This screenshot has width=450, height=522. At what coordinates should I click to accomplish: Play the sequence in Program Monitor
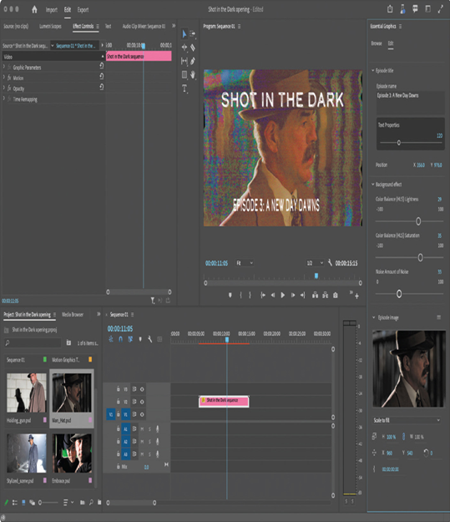[x=282, y=296]
